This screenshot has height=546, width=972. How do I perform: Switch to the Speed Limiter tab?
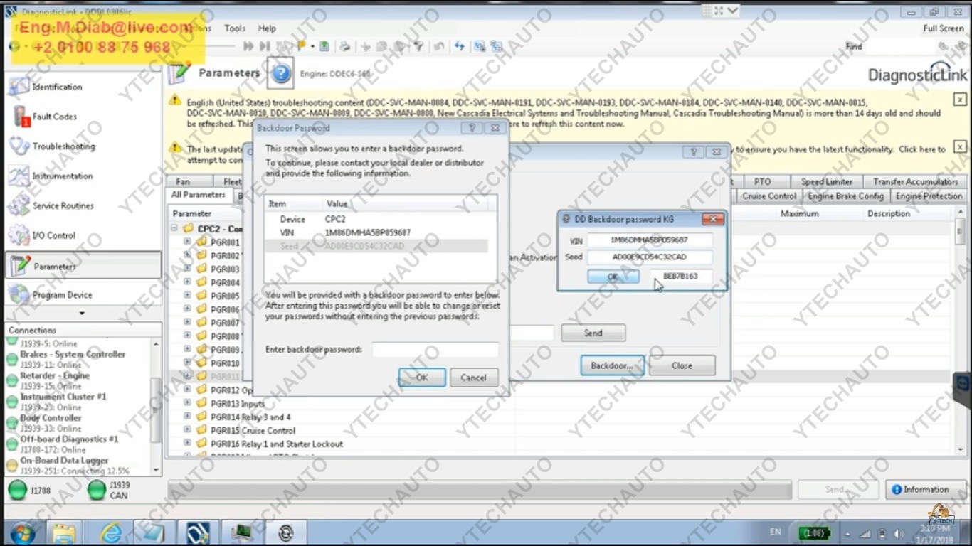click(x=827, y=182)
